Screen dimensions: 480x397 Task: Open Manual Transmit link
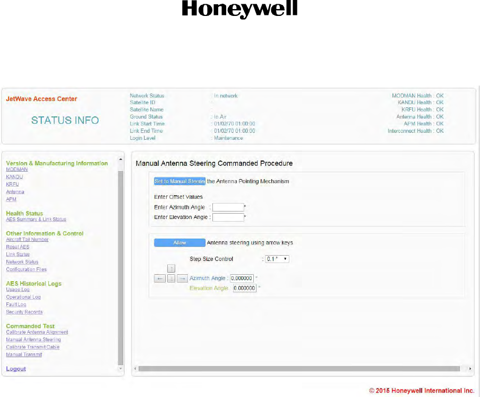pyautogui.click(x=24, y=354)
